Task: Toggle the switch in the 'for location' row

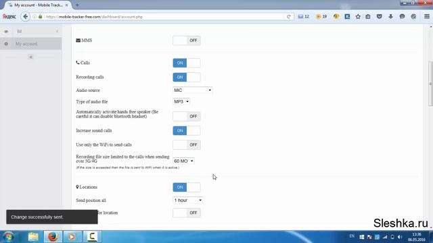Action: pos(187,213)
